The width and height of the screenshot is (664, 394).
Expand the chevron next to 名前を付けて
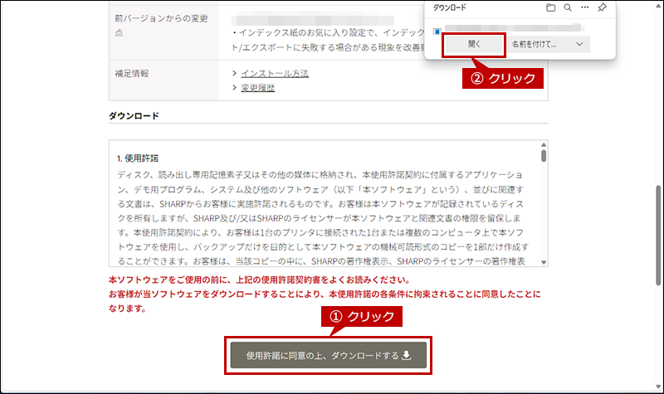click(x=579, y=44)
